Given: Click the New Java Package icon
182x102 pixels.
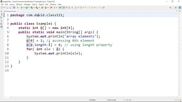Looking at the screenshot, I should point(42,8).
